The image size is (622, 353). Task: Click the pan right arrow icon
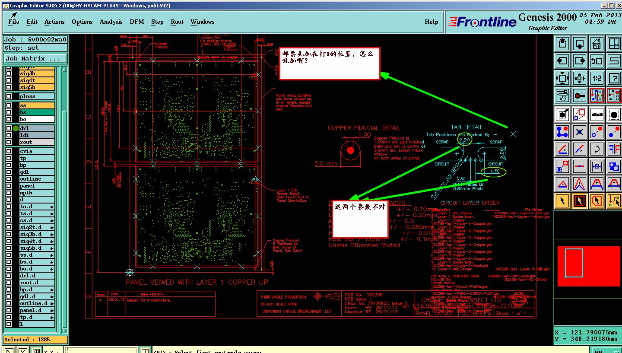(580, 60)
